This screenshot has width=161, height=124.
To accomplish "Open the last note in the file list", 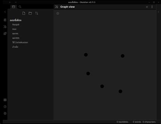I will click(15, 47).
